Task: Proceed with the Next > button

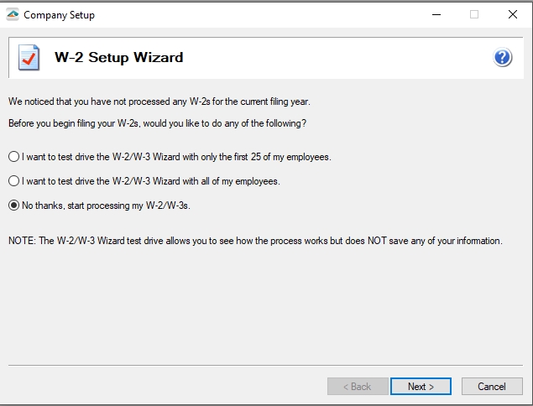Action: [421, 387]
